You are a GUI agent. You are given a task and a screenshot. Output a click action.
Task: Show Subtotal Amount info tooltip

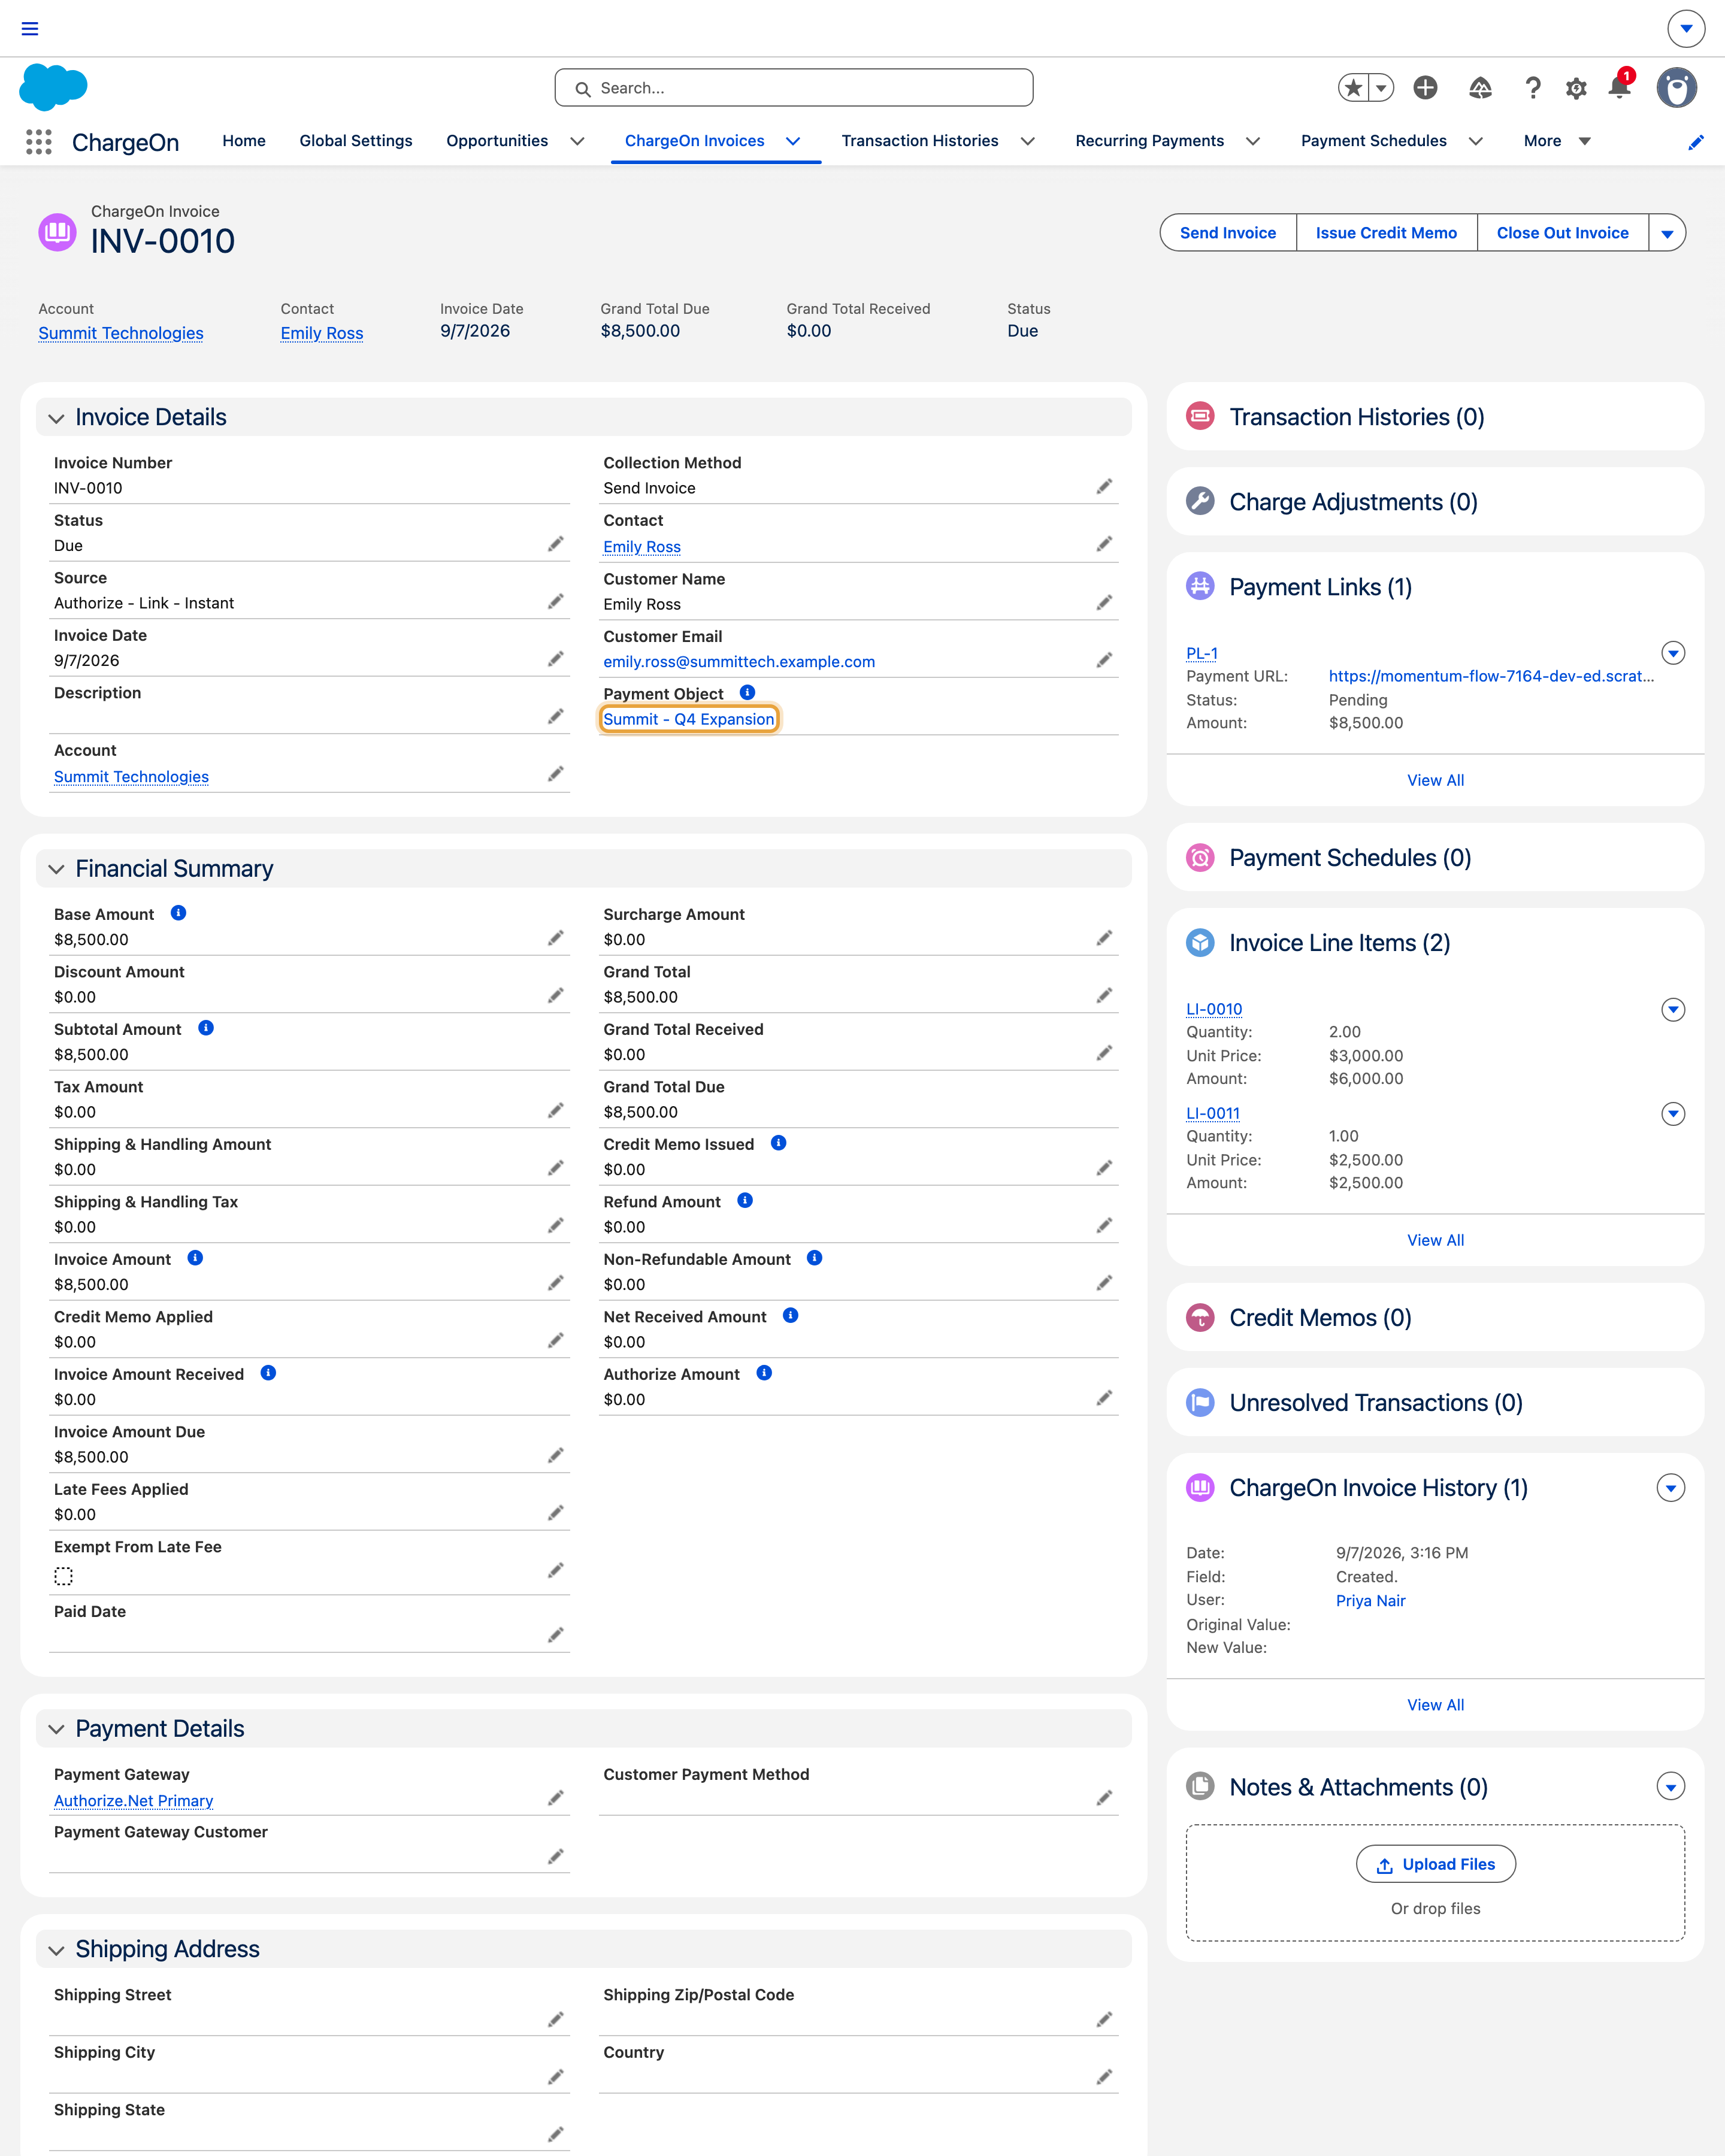coord(206,1028)
